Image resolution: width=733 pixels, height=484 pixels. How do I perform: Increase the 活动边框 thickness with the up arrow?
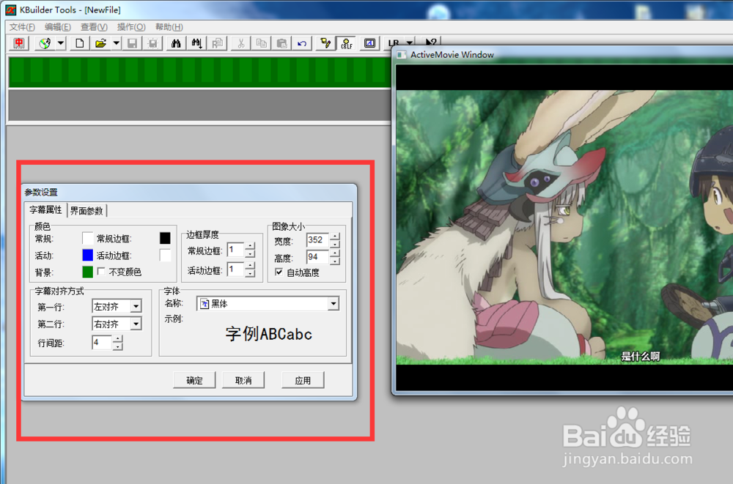pos(251,265)
